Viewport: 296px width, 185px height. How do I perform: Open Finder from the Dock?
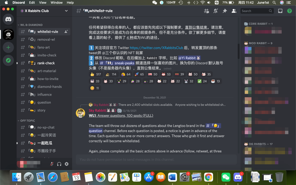pos(17,177)
